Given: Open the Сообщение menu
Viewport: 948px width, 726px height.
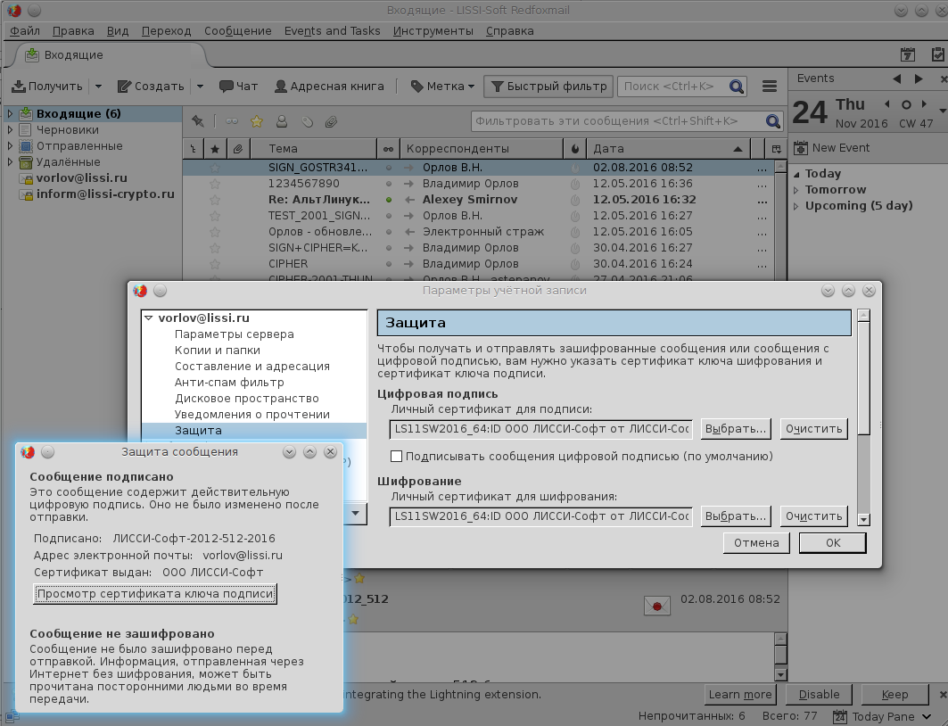Looking at the screenshot, I should tap(237, 31).
